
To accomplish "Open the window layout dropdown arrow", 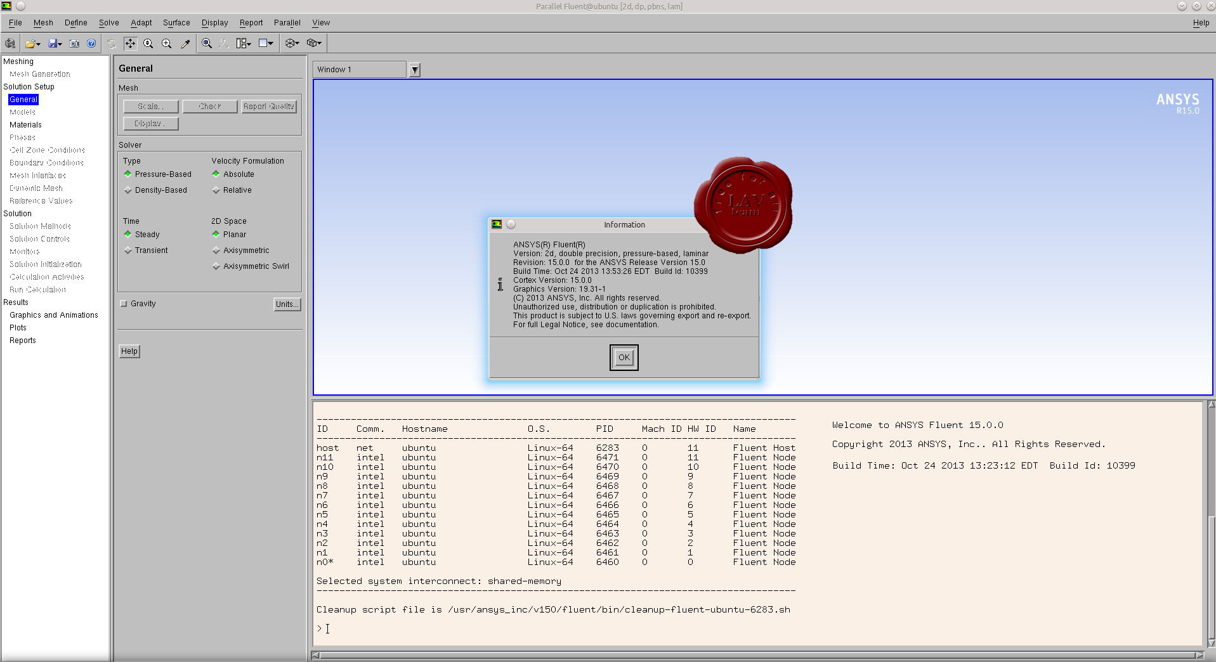I will [x=271, y=44].
